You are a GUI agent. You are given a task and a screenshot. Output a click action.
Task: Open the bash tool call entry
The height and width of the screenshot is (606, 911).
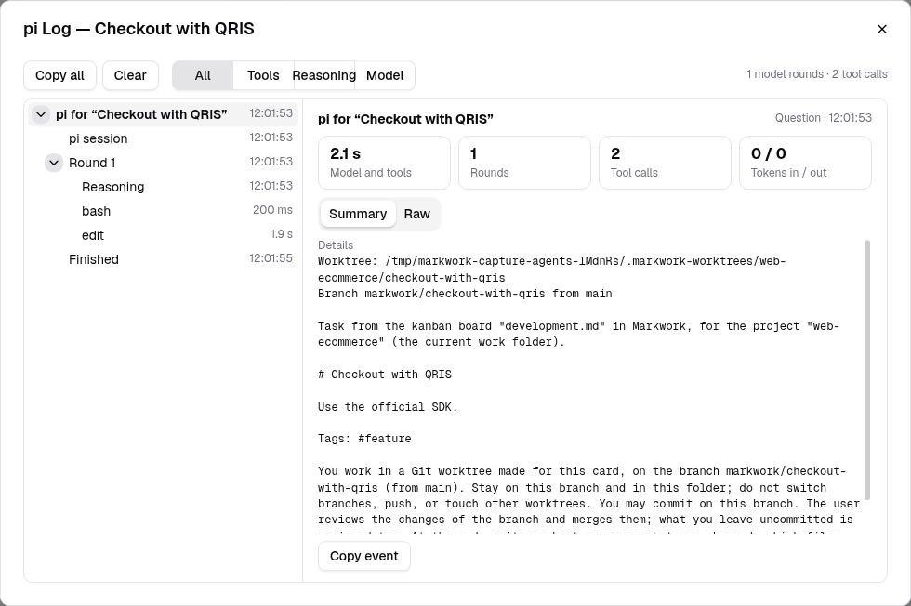tap(164, 211)
